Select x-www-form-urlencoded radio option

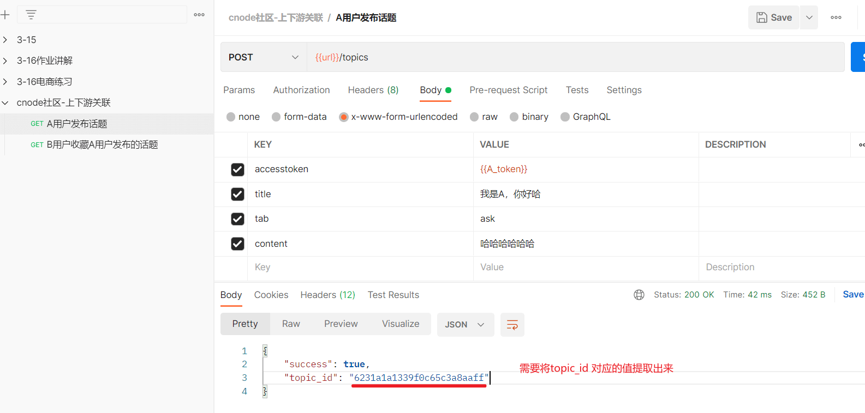click(x=344, y=117)
